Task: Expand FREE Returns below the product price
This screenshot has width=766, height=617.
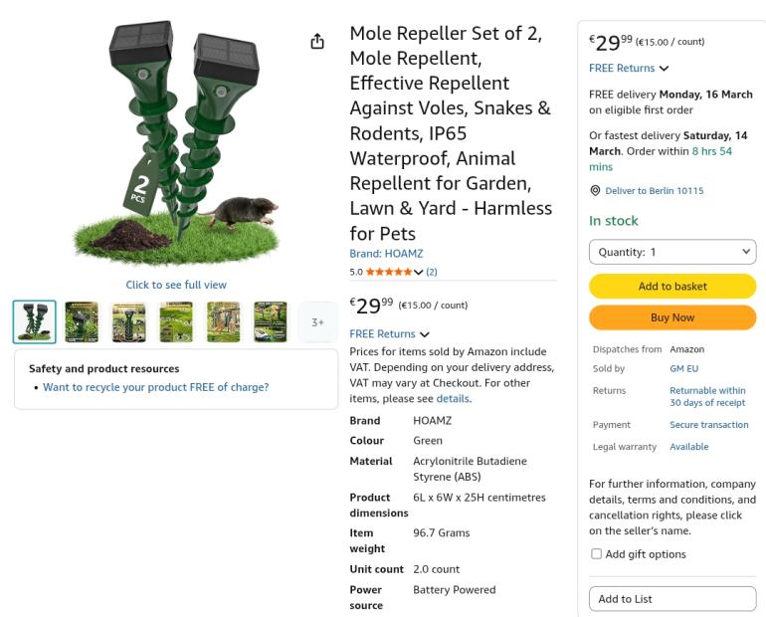Action: 389,334
